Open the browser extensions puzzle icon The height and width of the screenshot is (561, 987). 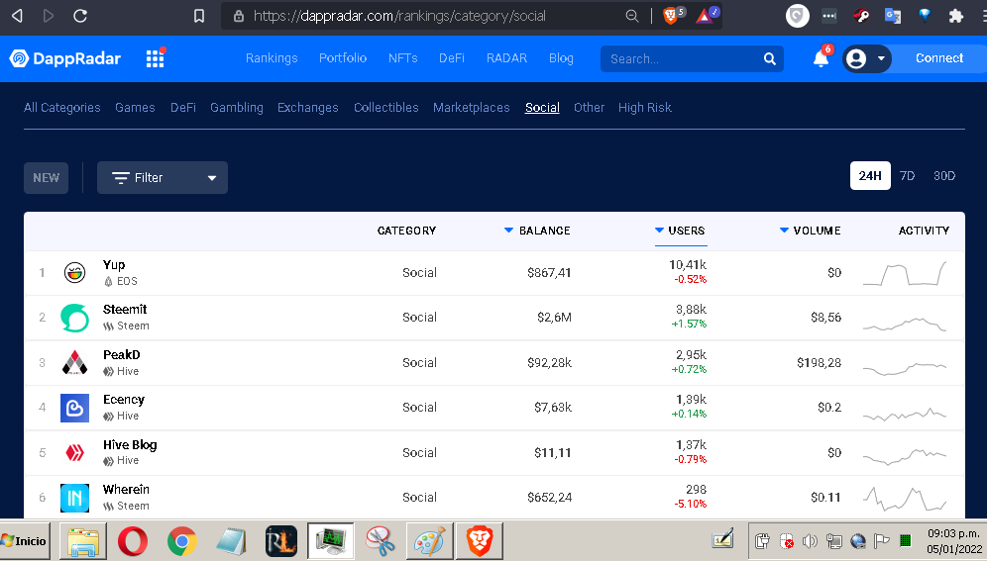click(x=956, y=16)
